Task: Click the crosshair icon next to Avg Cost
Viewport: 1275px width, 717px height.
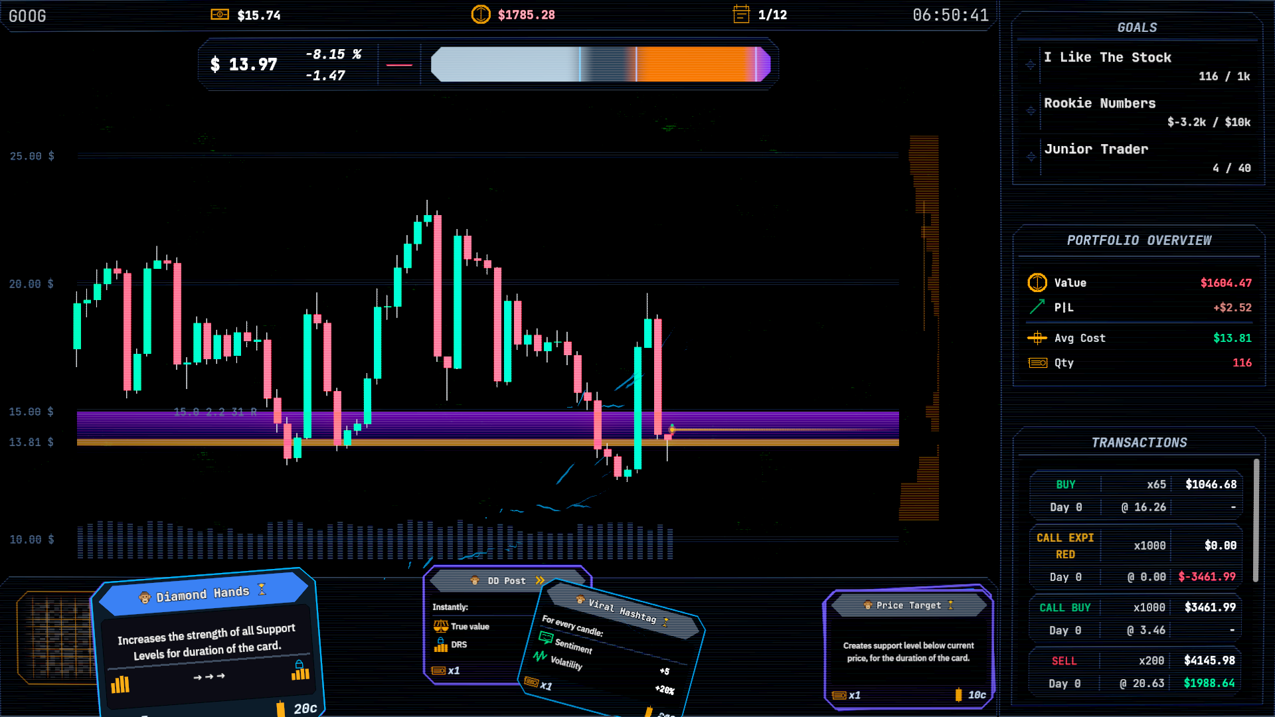Action: 1037,338
